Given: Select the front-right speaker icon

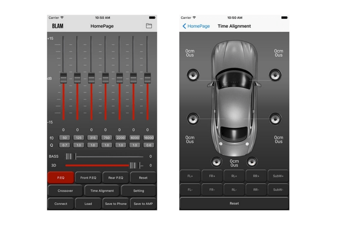Looking at the screenshot, I should pyautogui.click(x=275, y=75).
